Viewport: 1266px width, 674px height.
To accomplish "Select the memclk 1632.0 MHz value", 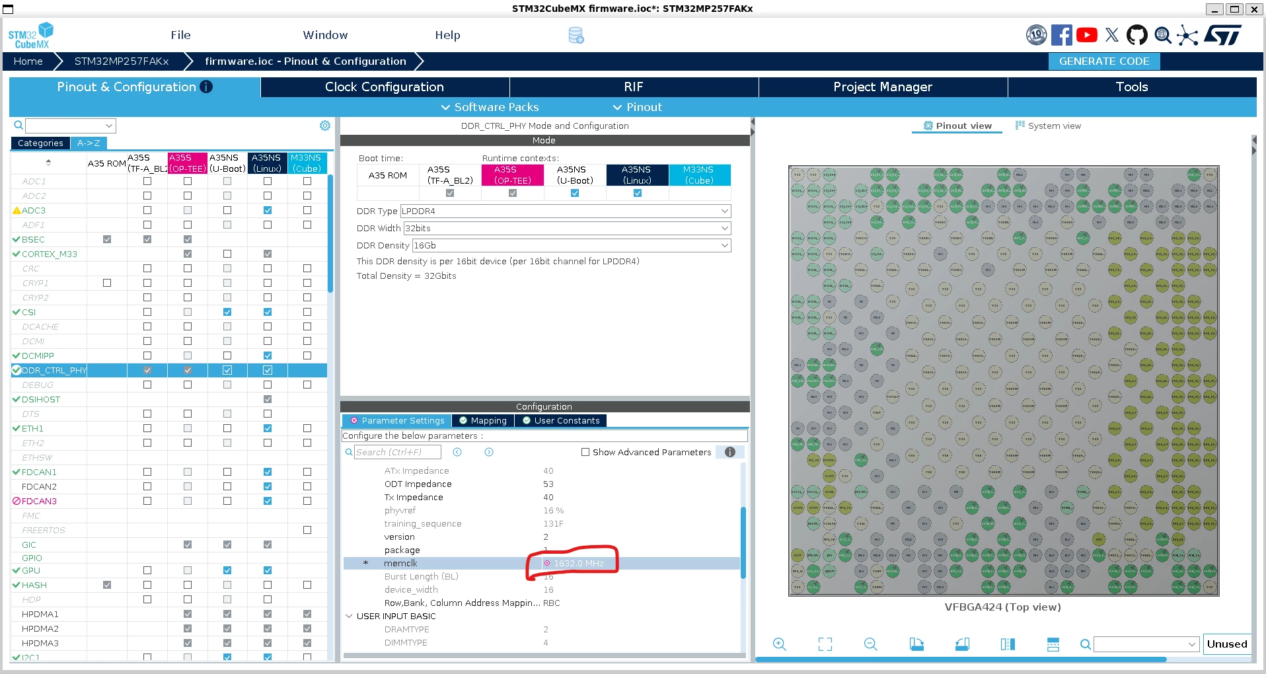I will pos(578,564).
